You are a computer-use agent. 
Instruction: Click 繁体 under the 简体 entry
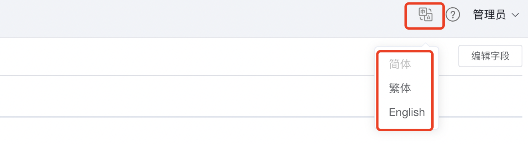pyautogui.click(x=400, y=88)
